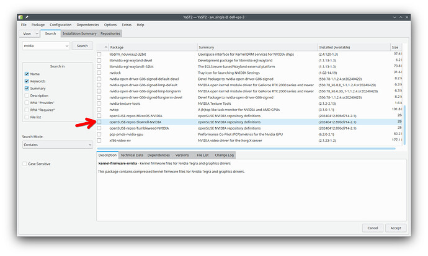Screen dimensions: 428x256
Task: Sort by the Size column header
Action: point(396,47)
